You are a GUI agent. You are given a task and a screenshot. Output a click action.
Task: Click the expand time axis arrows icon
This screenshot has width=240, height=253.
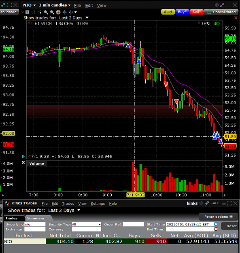pos(64,12)
